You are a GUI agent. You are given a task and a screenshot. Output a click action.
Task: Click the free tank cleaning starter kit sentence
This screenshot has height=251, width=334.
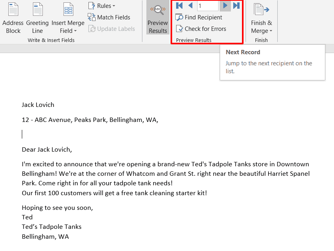[x=114, y=193]
